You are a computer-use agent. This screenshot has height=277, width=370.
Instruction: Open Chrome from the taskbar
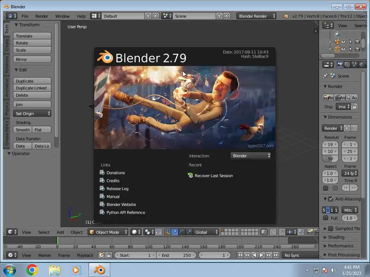click(32, 270)
